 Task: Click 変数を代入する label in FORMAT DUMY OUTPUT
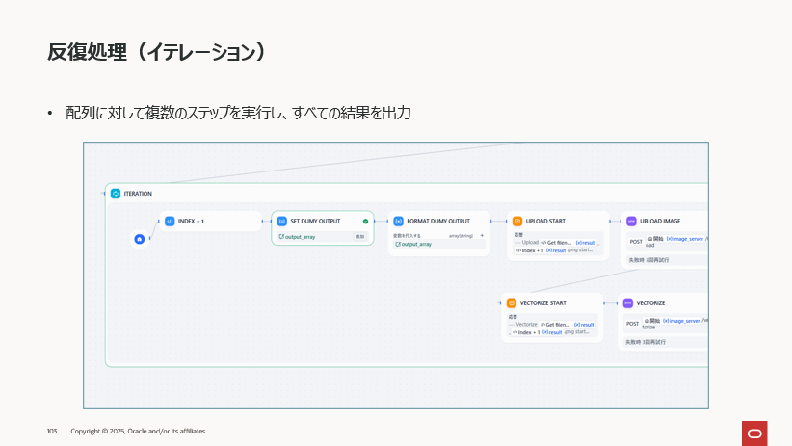(x=407, y=236)
